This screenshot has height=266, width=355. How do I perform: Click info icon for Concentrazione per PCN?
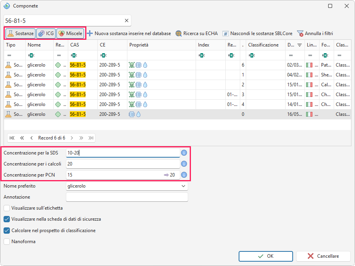pyautogui.click(x=184, y=175)
